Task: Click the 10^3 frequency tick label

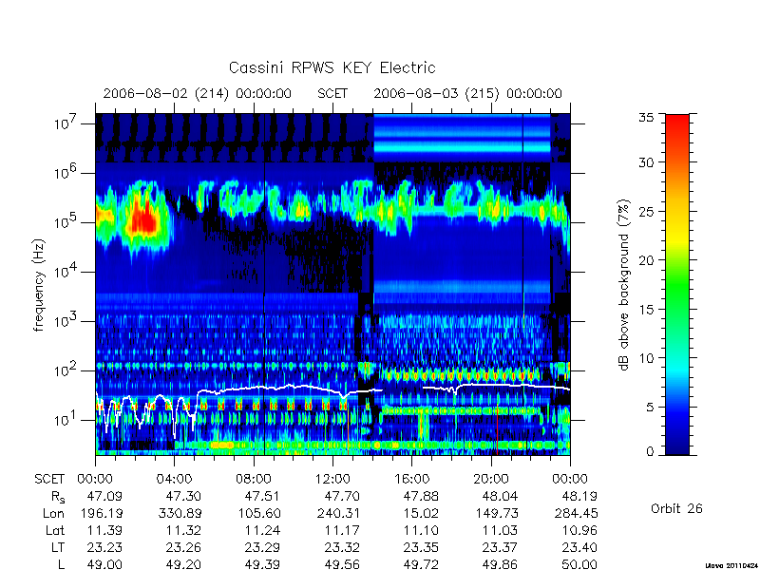Action: click(x=64, y=320)
